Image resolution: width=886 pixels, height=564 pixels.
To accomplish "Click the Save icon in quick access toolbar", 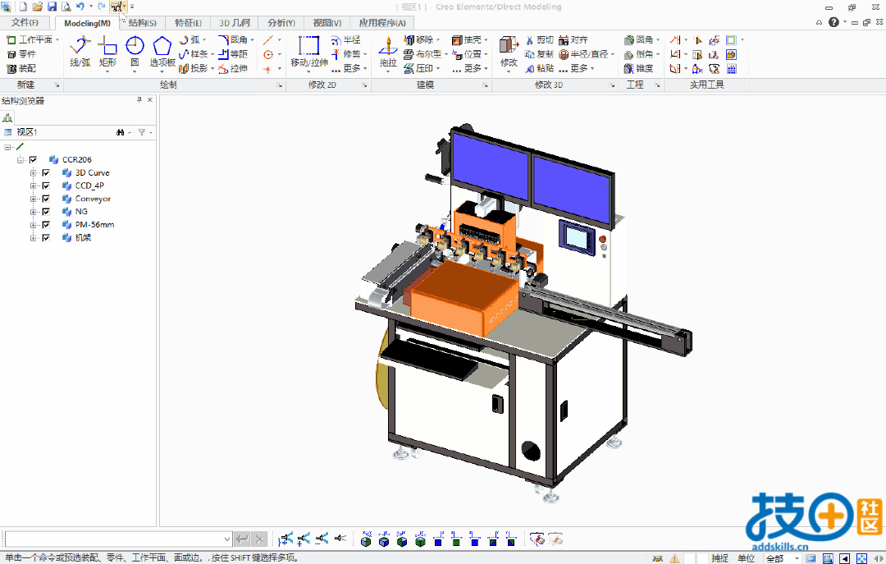I will (52, 7).
